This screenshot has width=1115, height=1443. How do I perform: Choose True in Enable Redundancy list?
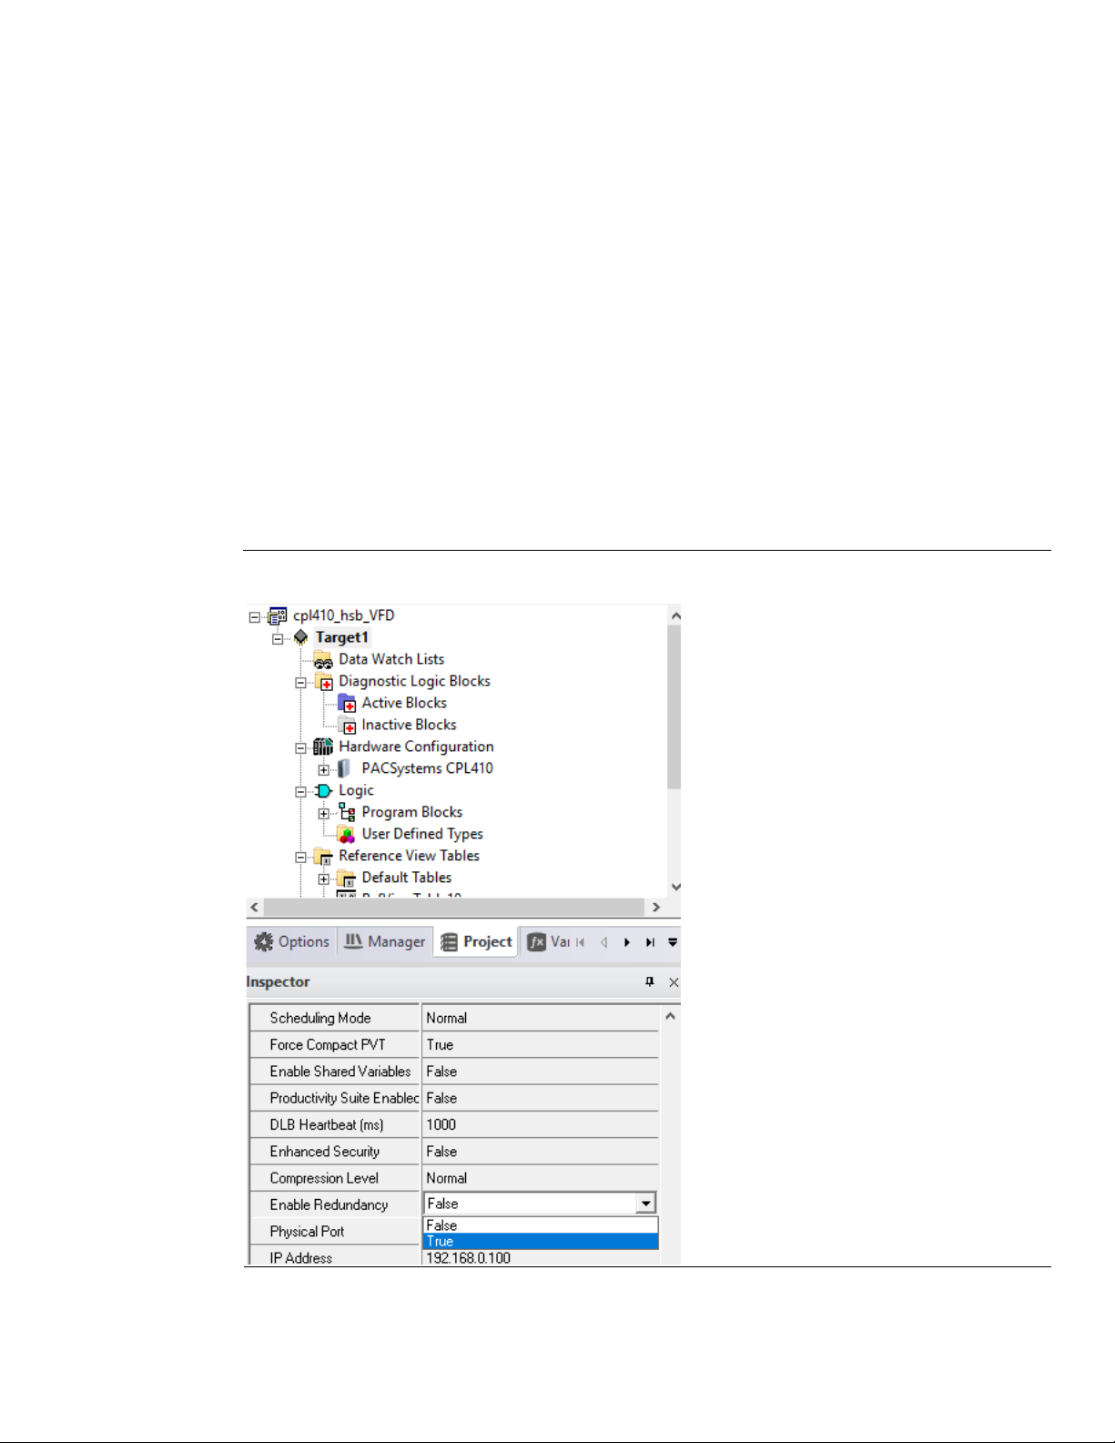541,1242
